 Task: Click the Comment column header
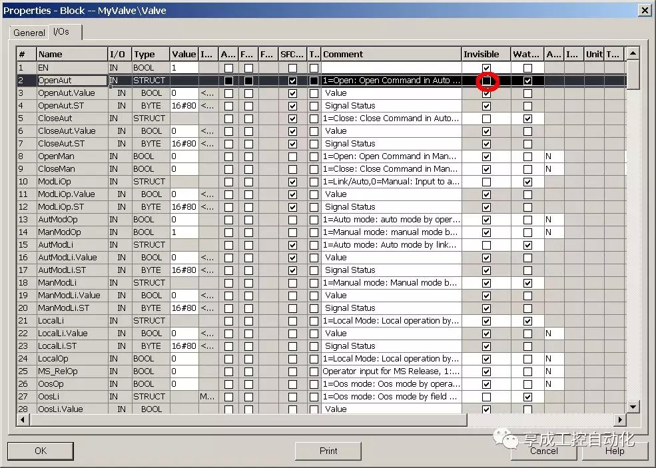[391, 55]
